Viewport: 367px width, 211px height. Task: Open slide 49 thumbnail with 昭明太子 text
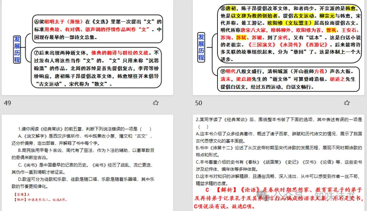tap(88, 47)
